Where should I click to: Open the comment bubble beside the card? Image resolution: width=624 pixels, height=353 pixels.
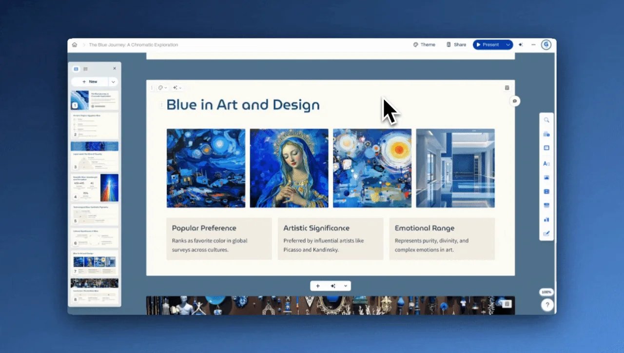click(515, 101)
